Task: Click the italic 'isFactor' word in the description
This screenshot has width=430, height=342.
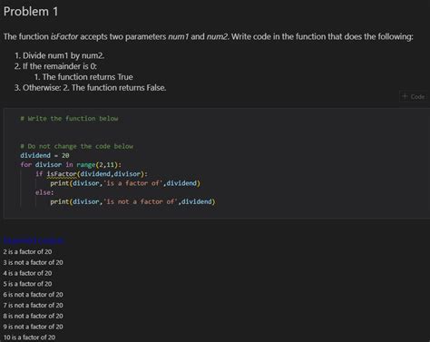Action: [64, 37]
